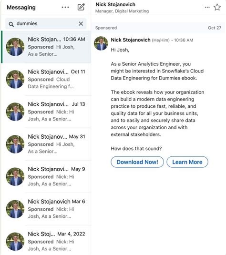This screenshot has height=255, width=226.
Task: Click sender name next to (He/Him) pronouns
Action: click(131, 40)
